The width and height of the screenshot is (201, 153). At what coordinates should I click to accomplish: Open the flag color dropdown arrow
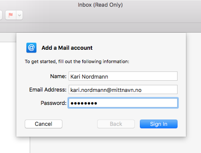click(20, 15)
